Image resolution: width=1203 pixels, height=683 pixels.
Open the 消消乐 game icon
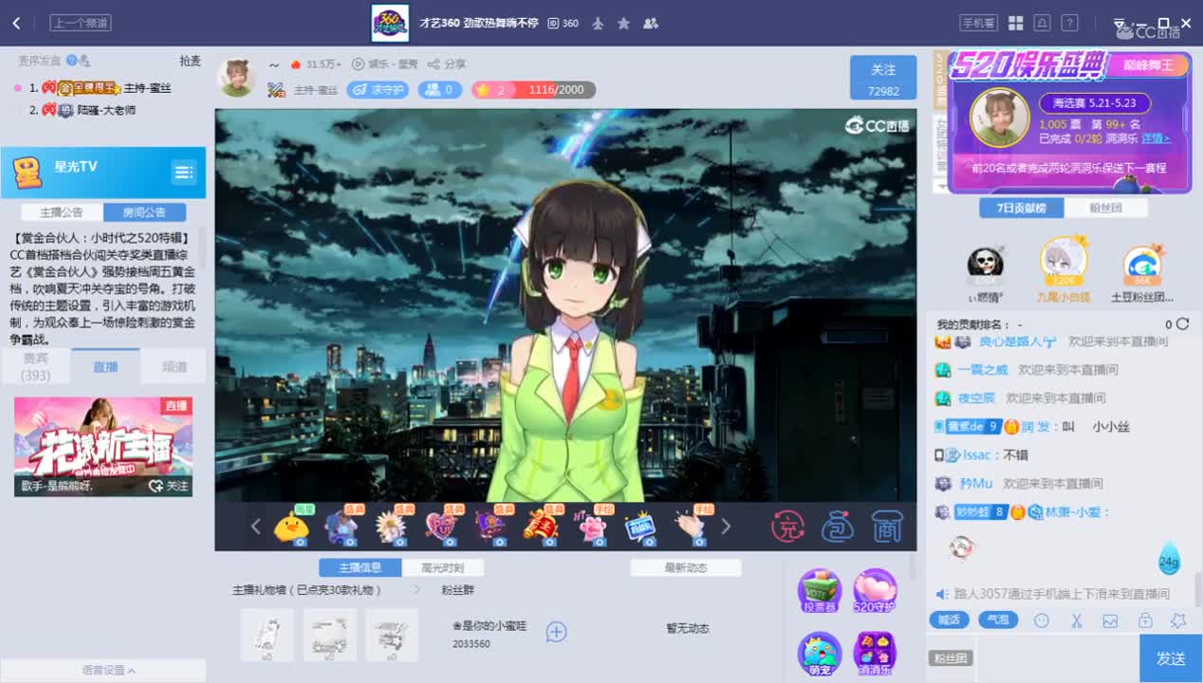tap(875, 654)
